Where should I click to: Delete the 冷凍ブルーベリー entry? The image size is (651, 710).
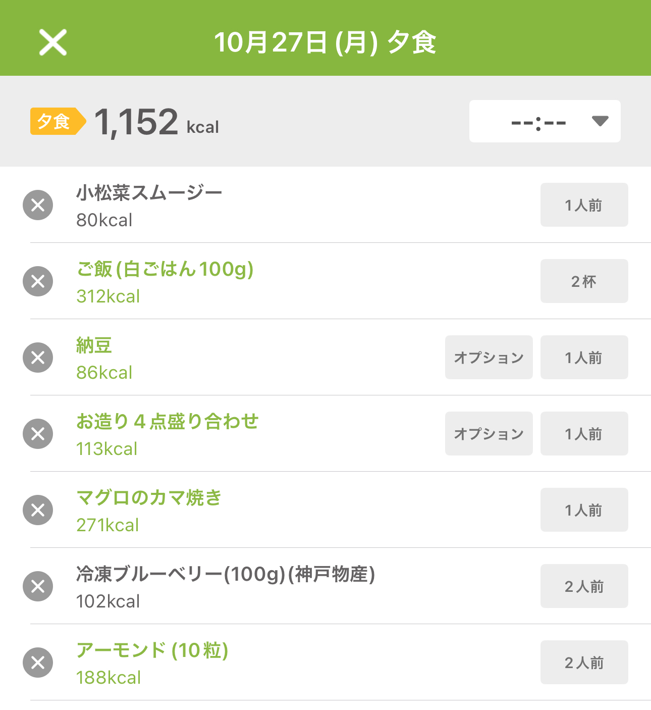pyautogui.click(x=38, y=586)
